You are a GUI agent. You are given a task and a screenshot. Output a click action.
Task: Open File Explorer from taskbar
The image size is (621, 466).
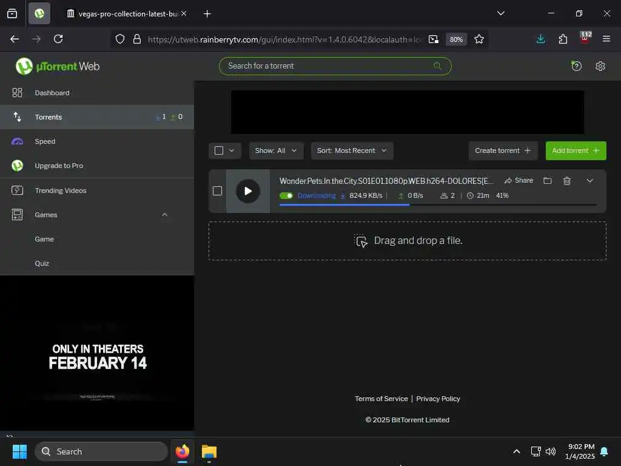209,451
